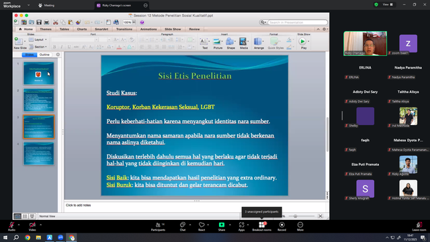Click the Cut scissors icon

pos(55,22)
